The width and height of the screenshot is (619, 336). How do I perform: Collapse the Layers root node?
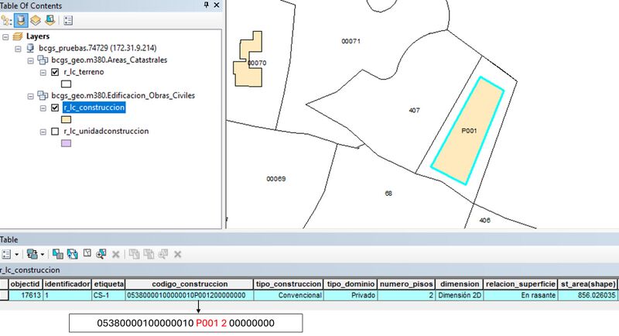coord(6,36)
